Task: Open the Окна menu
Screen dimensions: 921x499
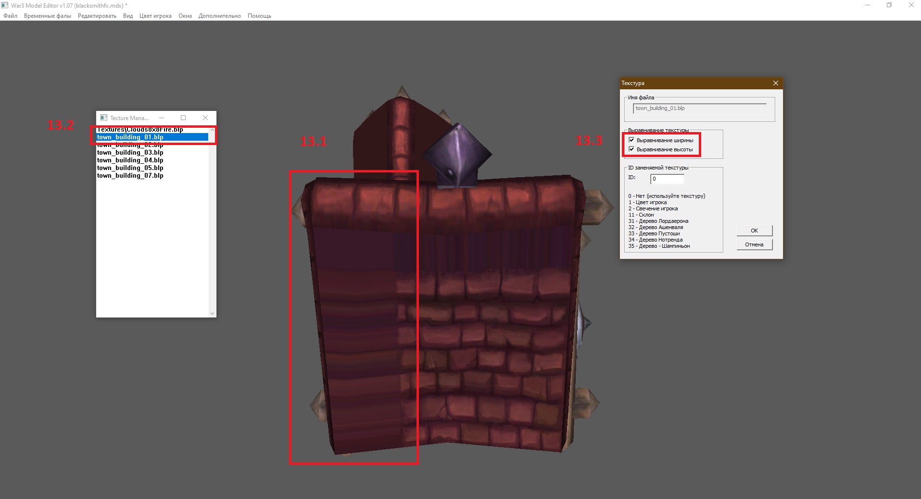Action: point(185,16)
